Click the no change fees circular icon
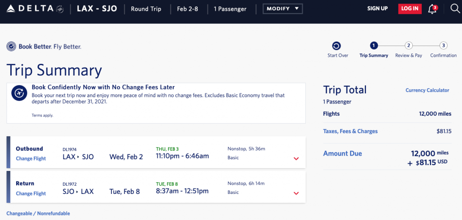 (x=19, y=93)
